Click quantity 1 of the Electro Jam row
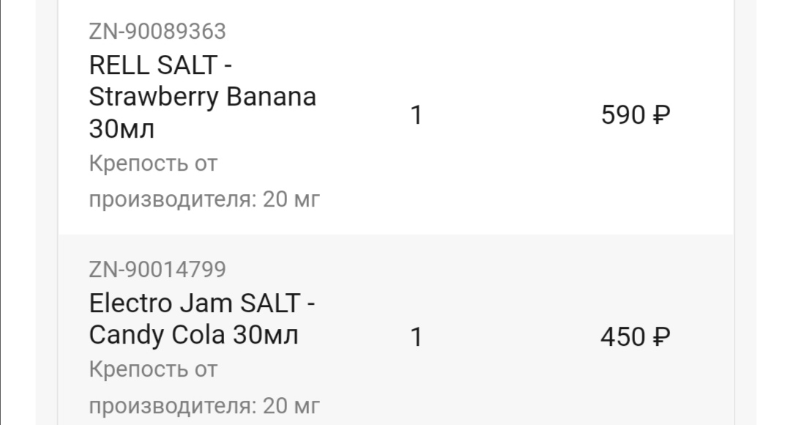This screenshot has width=791, height=425. [x=416, y=337]
